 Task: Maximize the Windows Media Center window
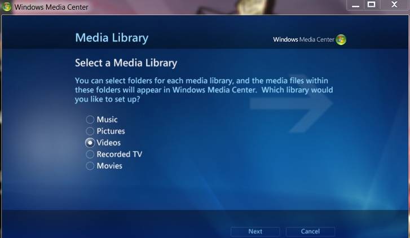tap(372, 5)
